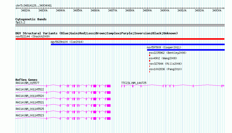Open the dgv5629n100 (Coe2014) variant label
This screenshot has width=232, height=133.
pyautogui.click(x=67, y=42)
